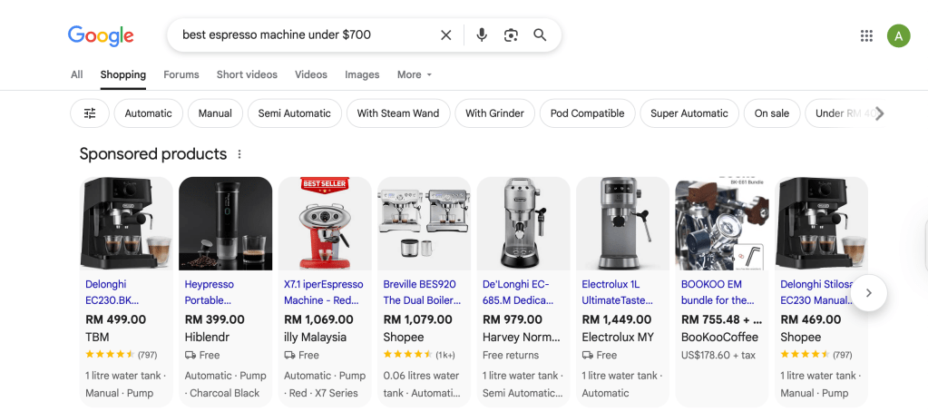Start voice search with microphone
Screen dimensions: 928x412
pos(482,35)
